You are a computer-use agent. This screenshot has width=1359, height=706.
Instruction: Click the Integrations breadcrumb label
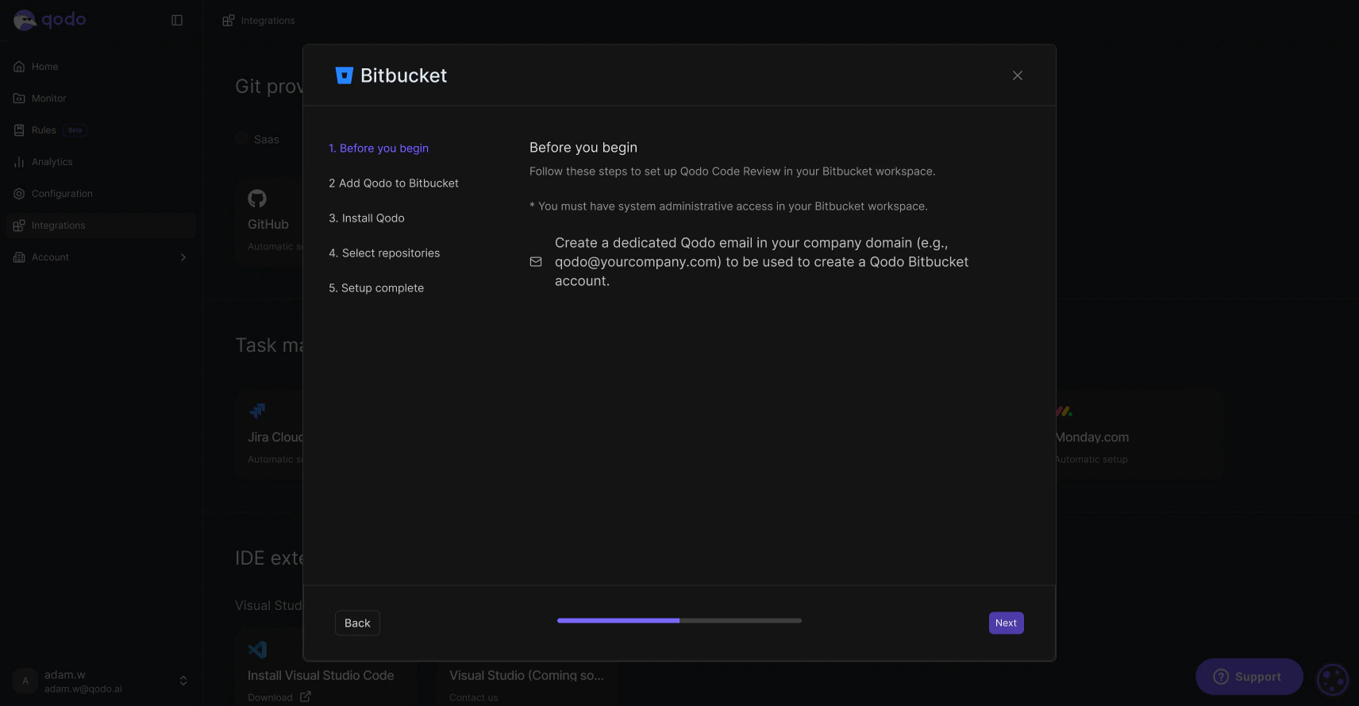[x=268, y=21]
